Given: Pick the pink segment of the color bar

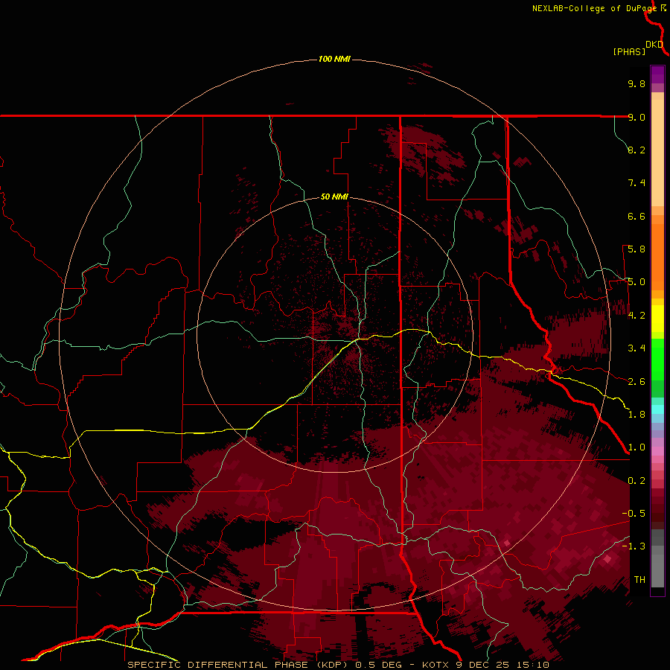Looking at the screenshot, I should pos(657,451).
